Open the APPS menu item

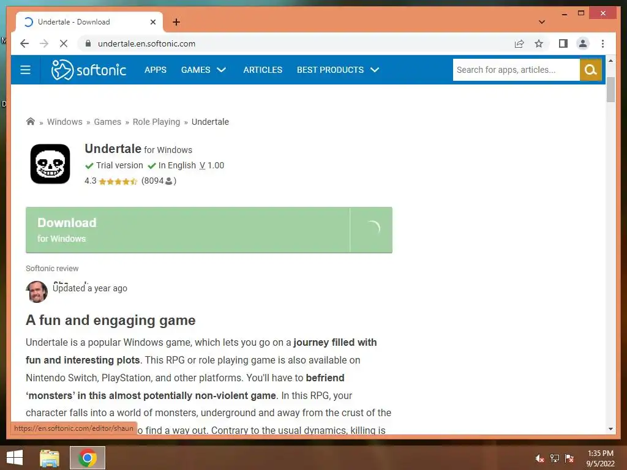pos(155,70)
